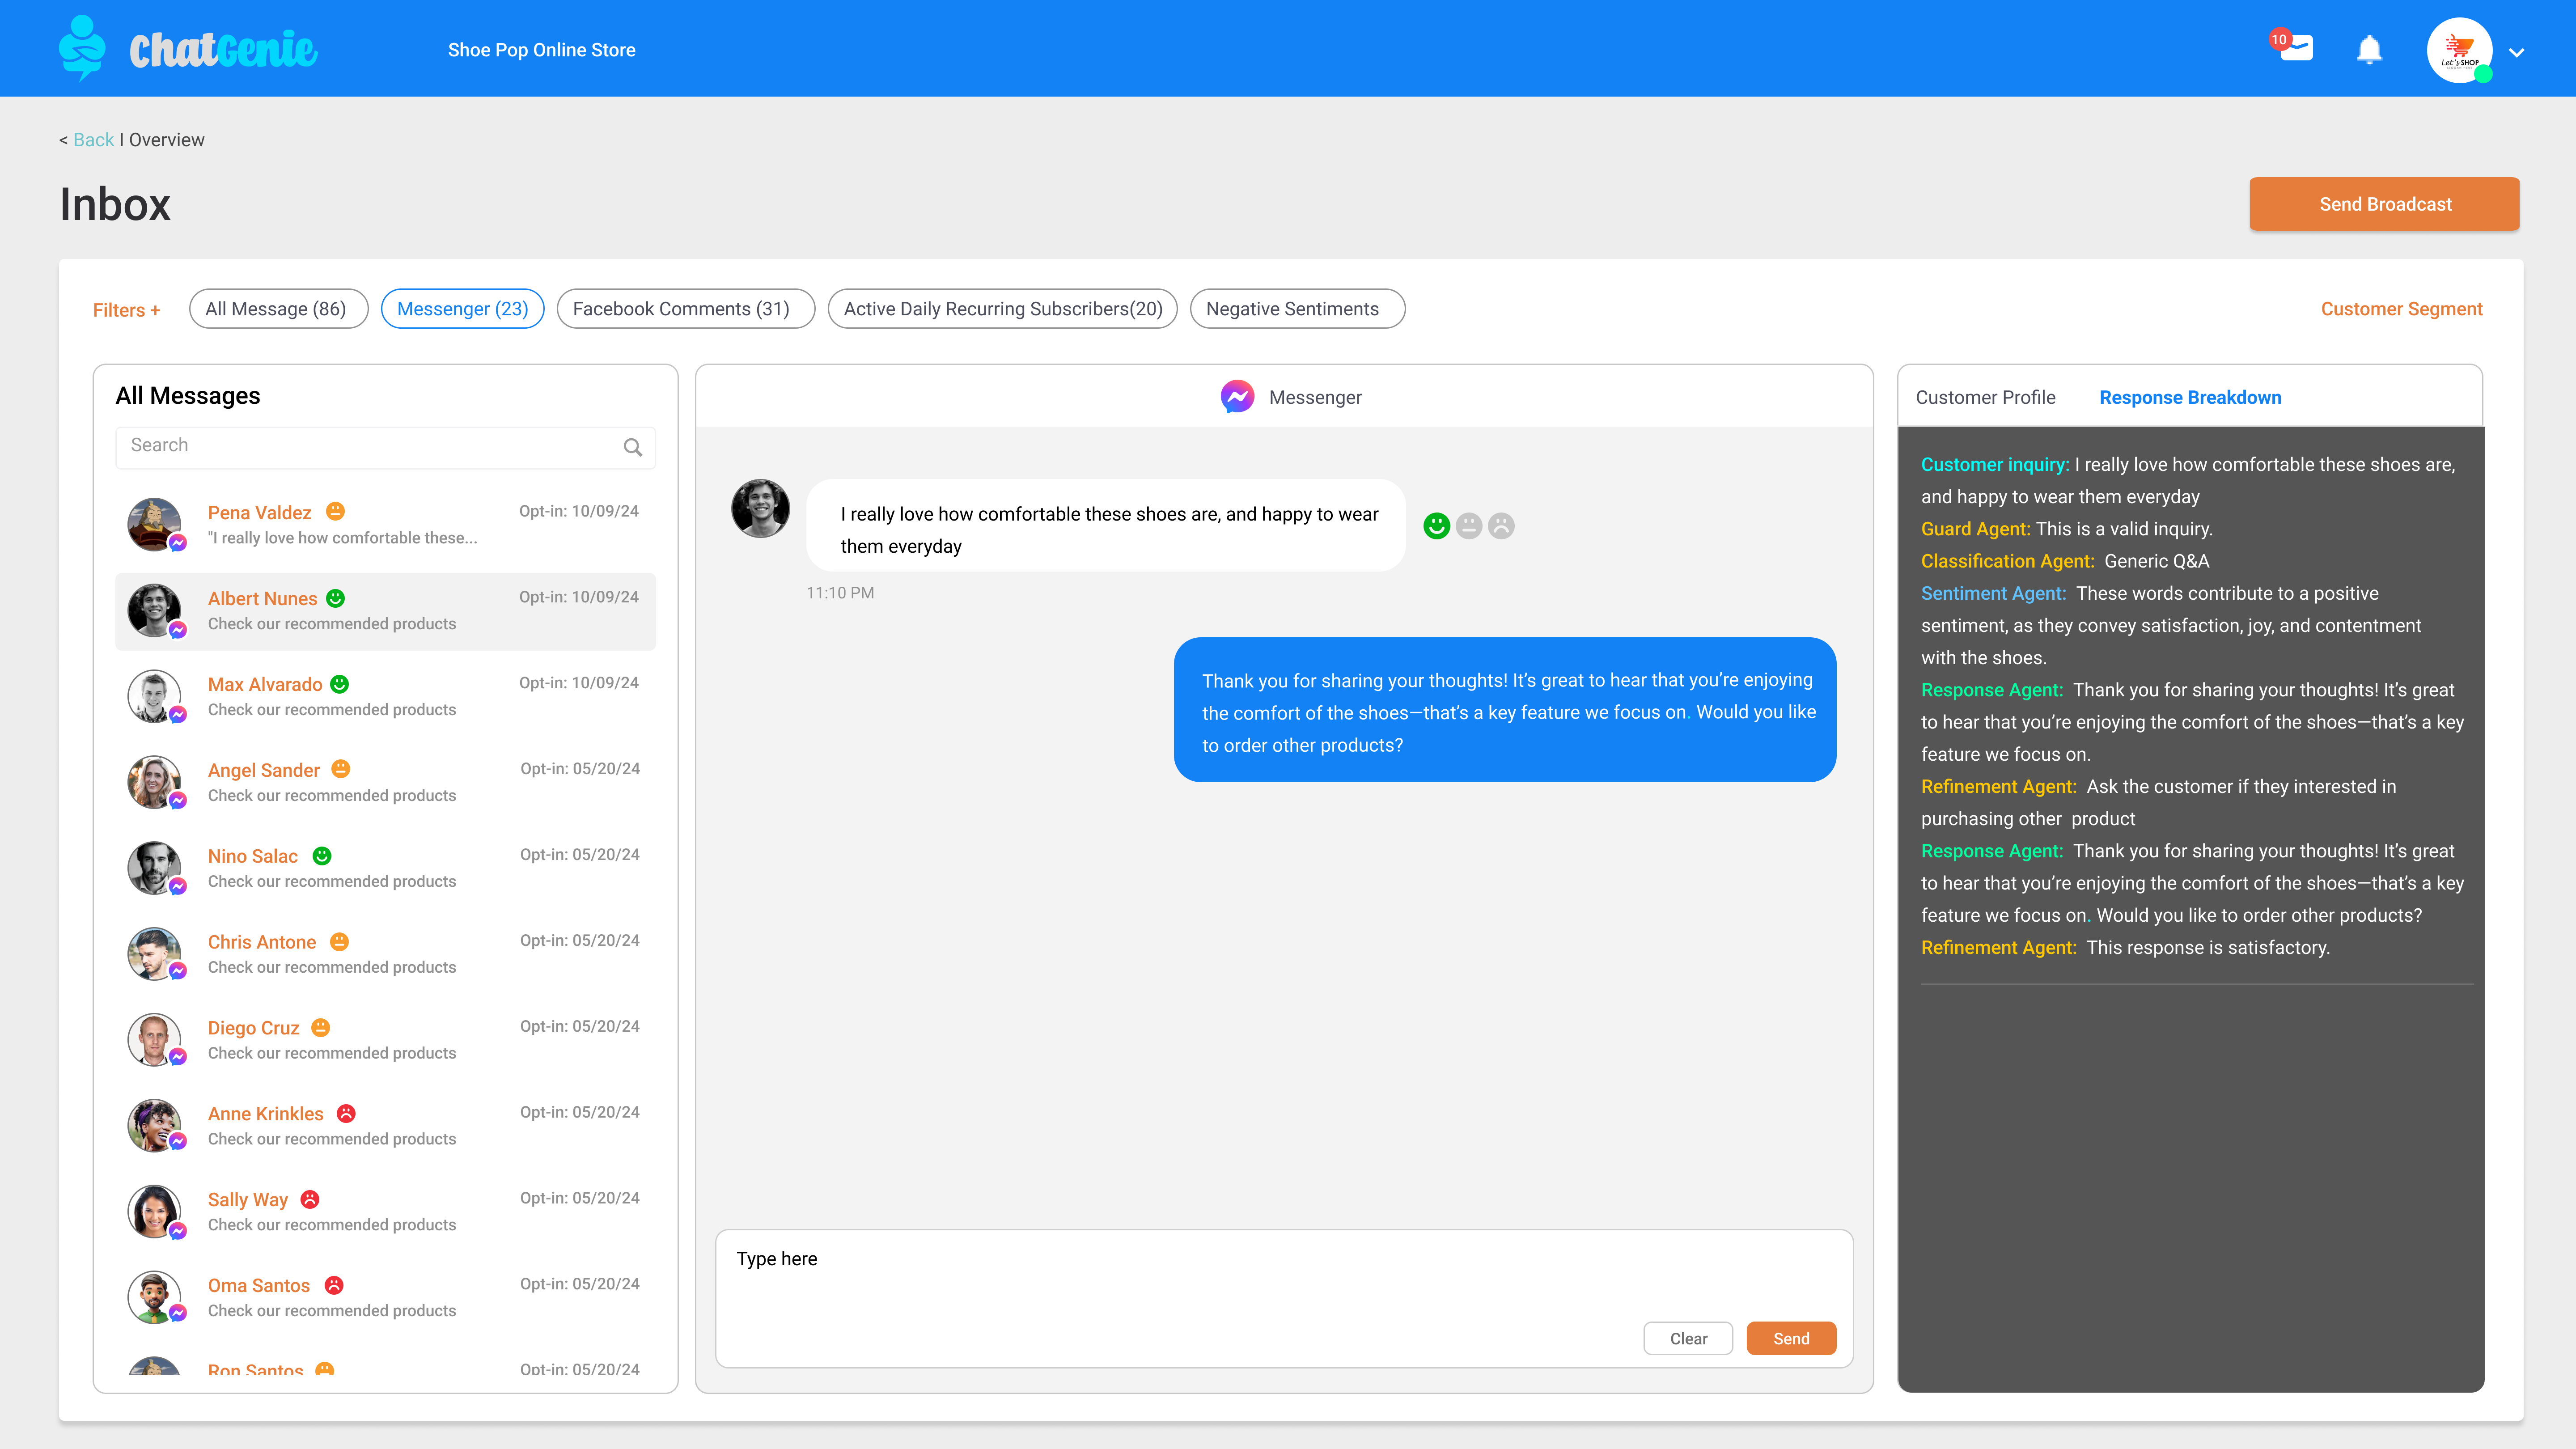This screenshot has height=1449, width=2576.
Task: Click Pena Valdez neutral sentiment icon
Action: point(336,511)
